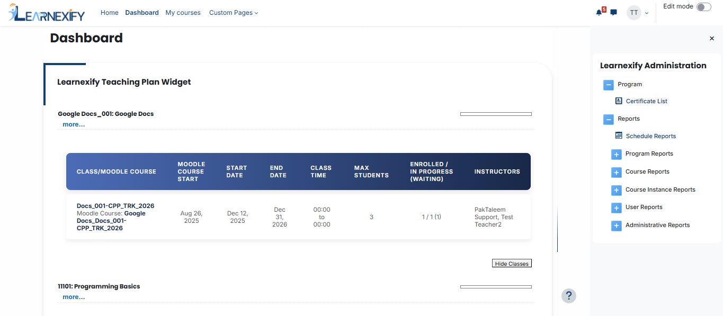Viewport: 723px width, 316px height.
Task: Click the Docs_001-CPP_TRK_2026 class name
Action: point(115,206)
